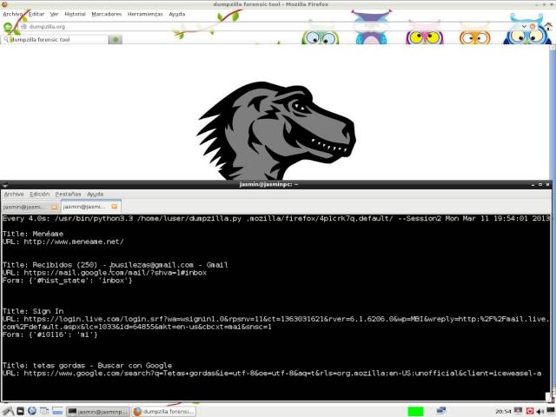
Task: Launch the terminal from taskbar black icon
Action: 21,411
